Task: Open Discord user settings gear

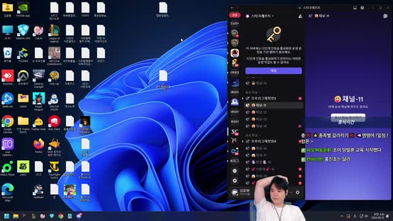Action: tap(297, 192)
